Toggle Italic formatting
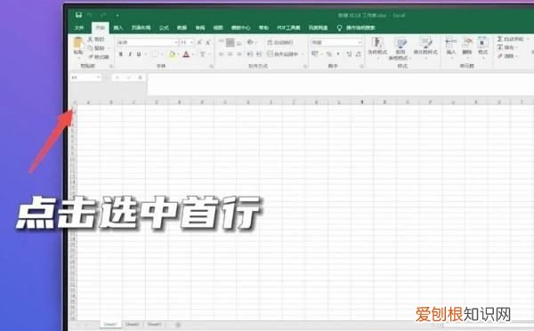 [130, 54]
